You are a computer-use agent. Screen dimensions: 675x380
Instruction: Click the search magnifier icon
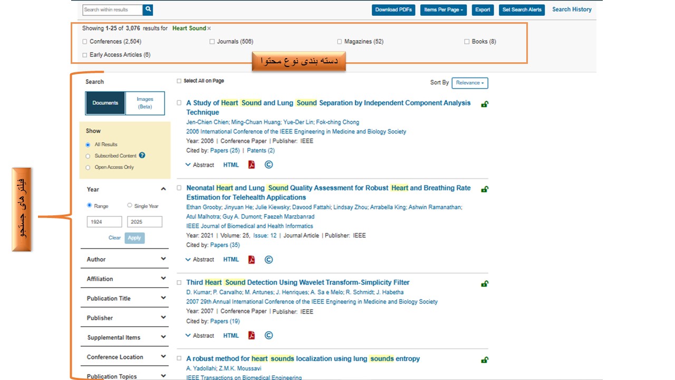[148, 9]
